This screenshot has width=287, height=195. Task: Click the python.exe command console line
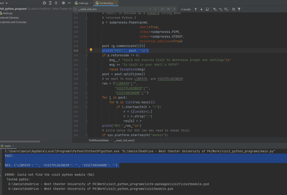pos(140,151)
